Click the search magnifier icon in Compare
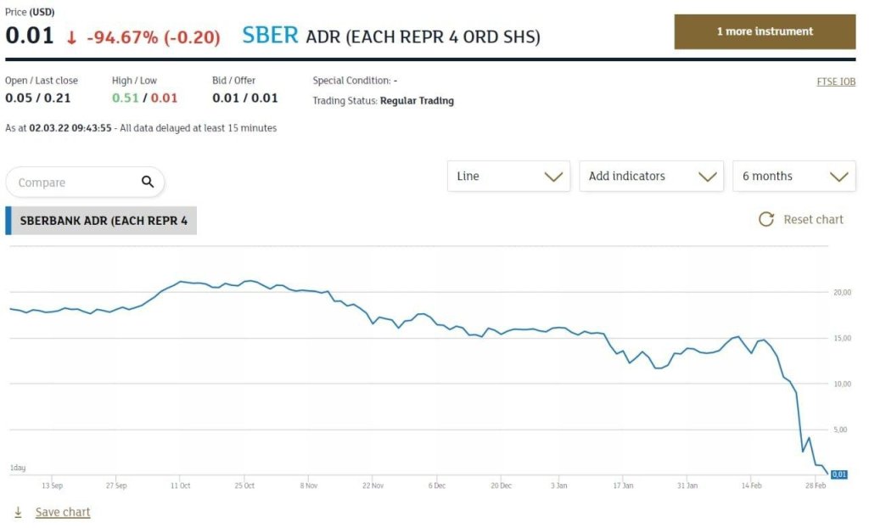 148,182
